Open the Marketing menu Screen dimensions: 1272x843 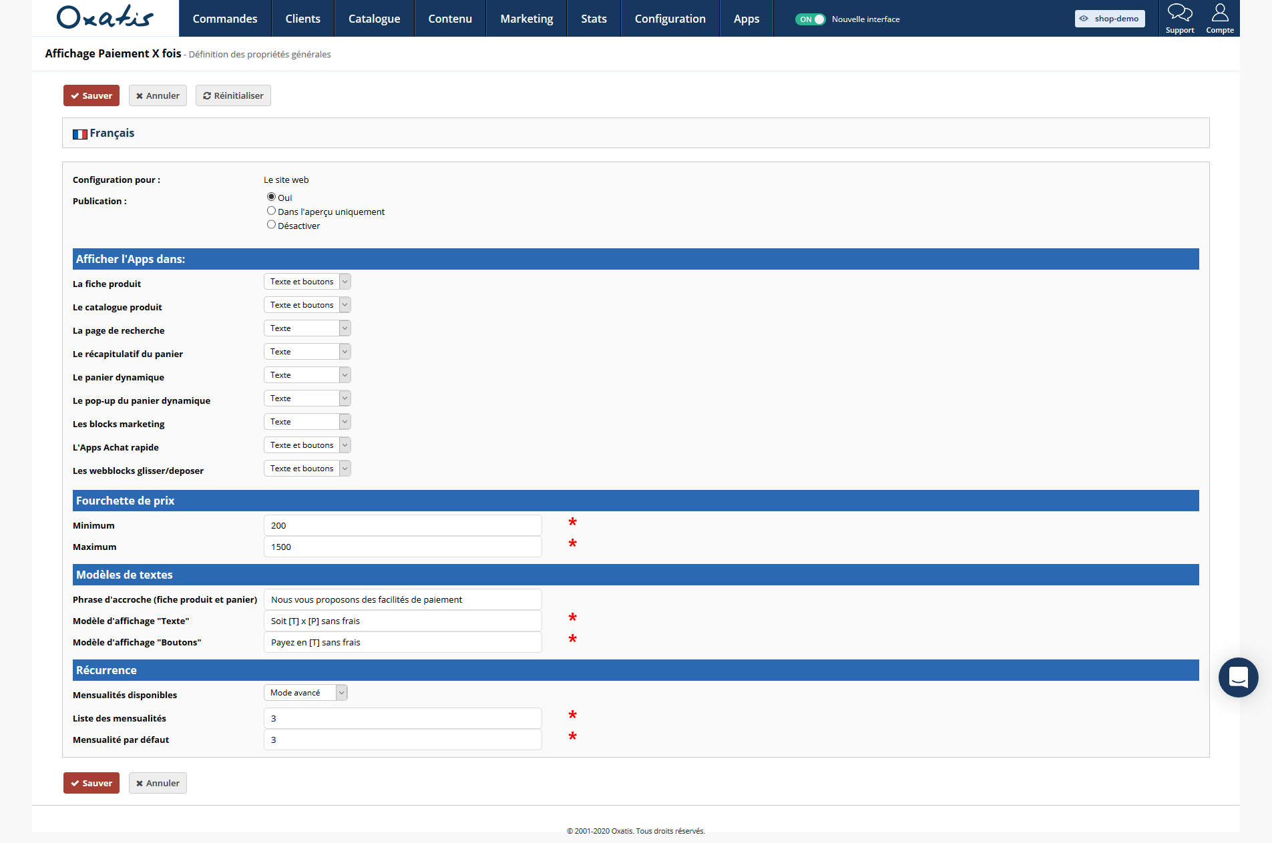pyautogui.click(x=527, y=19)
